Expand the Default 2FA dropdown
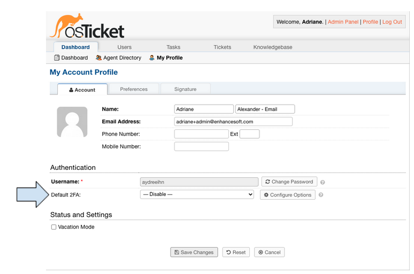Screen dimensions: 414x274 [196, 194]
